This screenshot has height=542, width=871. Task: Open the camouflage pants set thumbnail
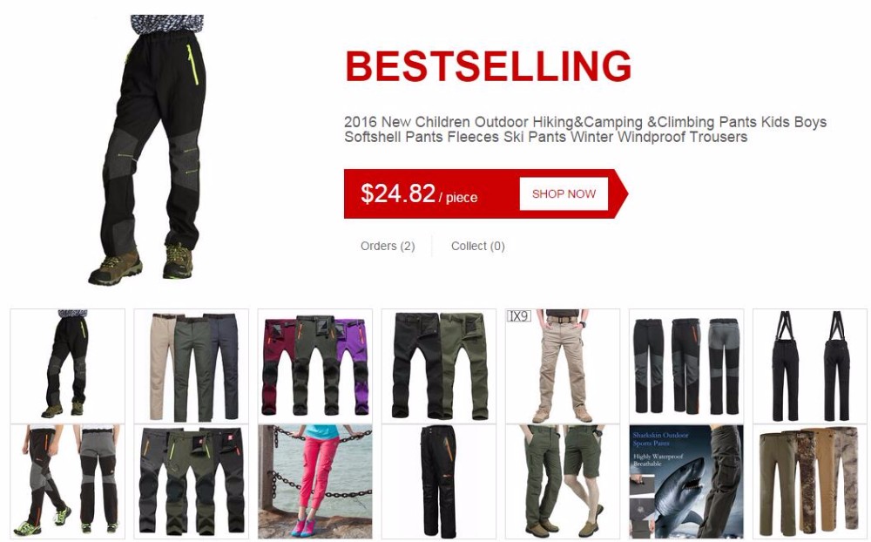click(810, 481)
